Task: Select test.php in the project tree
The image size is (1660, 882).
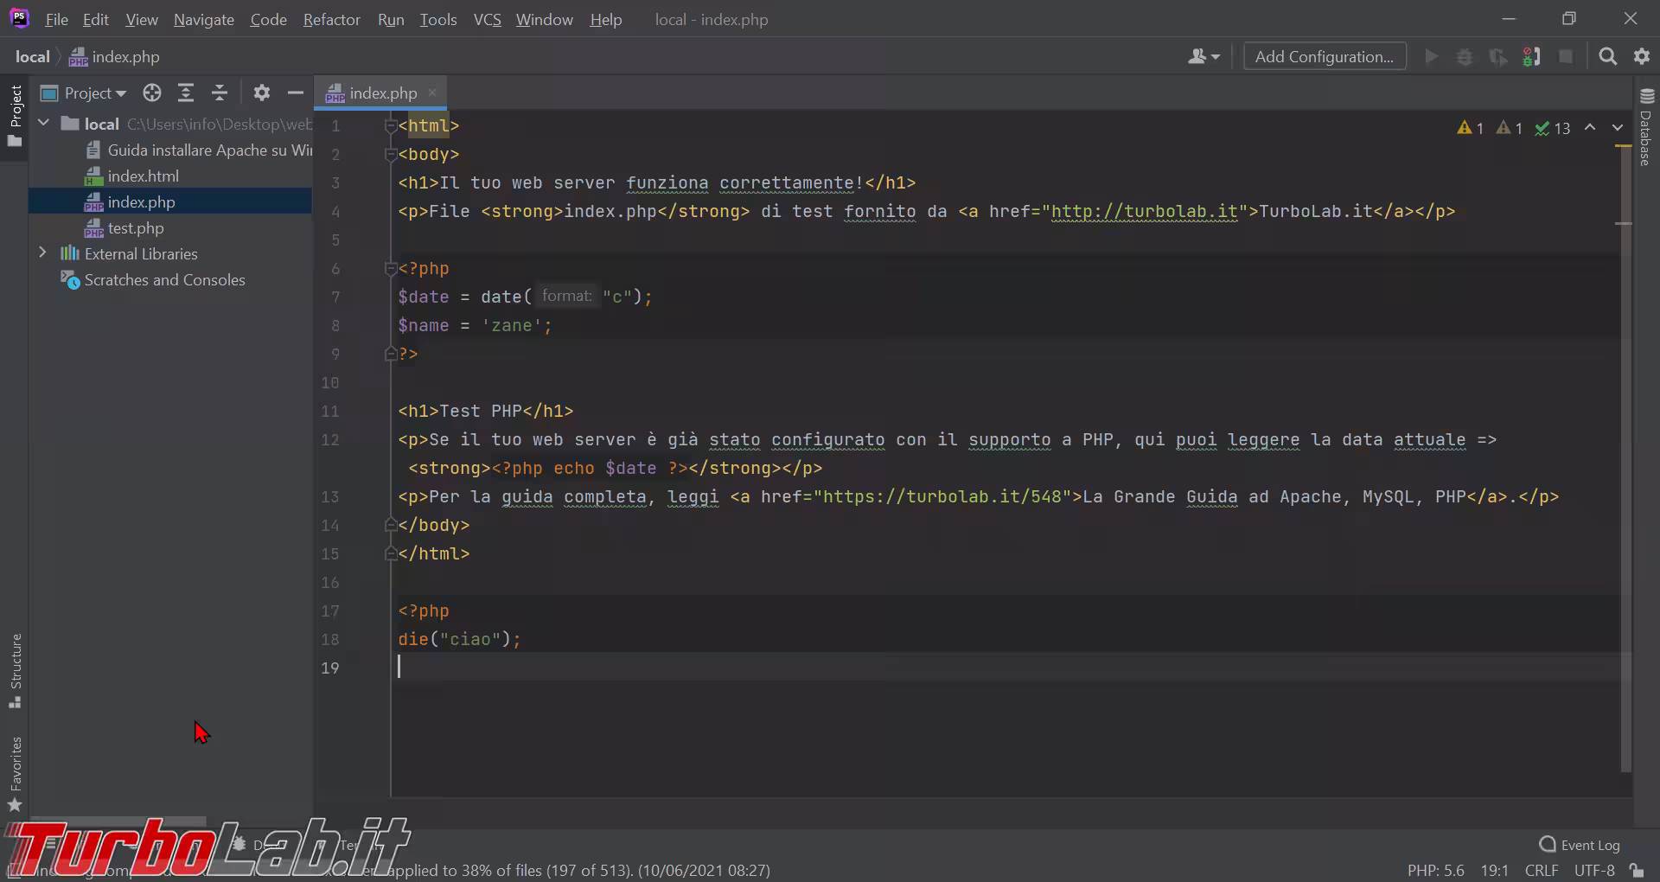Action: 135,228
